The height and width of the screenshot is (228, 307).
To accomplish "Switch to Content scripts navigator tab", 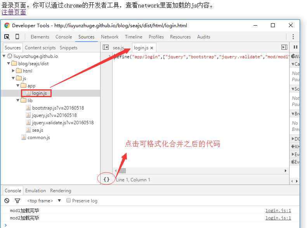I will click(40, 48).
